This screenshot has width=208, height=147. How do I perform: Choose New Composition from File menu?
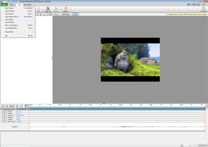tap(18, 25)
